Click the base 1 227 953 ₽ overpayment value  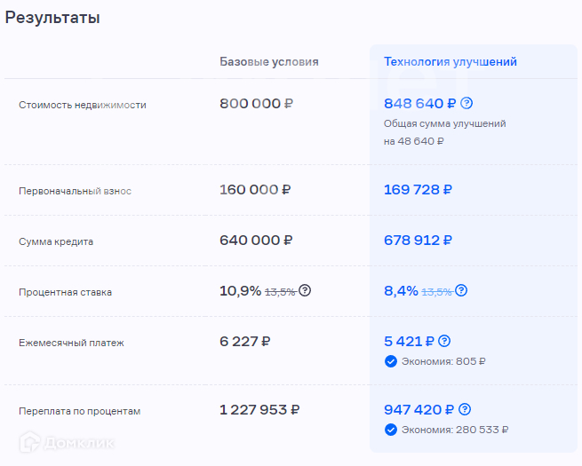tap(259, 409)
